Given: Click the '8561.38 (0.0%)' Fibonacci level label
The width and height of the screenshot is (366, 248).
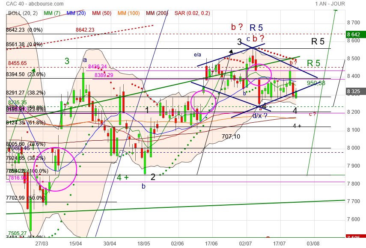Looking at the screenshot, I should click(24, 44).
